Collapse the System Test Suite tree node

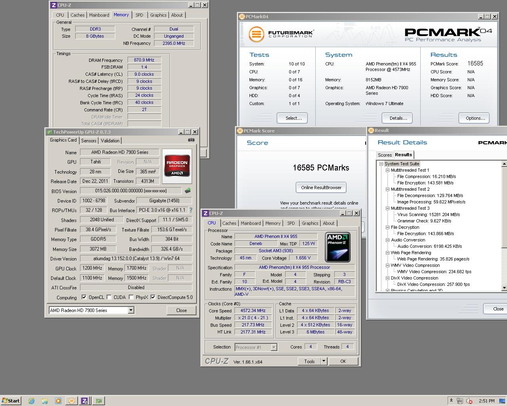click(x=381, y=164)
